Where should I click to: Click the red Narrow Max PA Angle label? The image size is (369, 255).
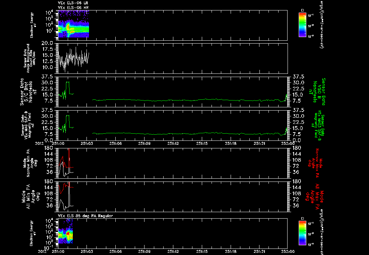pos(315,163)
